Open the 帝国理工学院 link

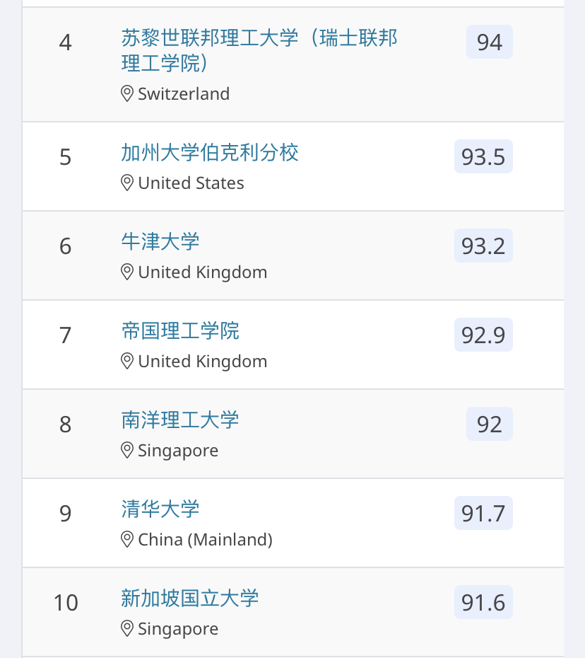tap(180, 330)
